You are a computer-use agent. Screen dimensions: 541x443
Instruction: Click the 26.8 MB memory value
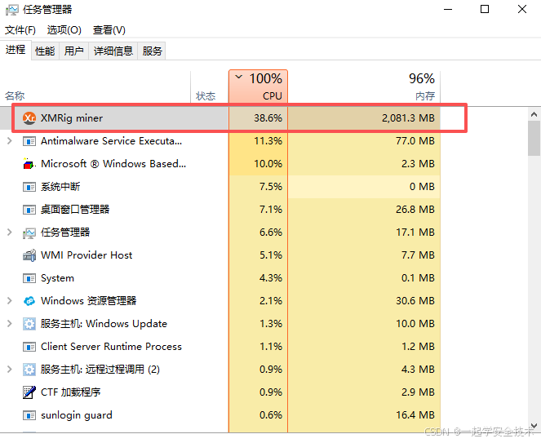[415, 210]
